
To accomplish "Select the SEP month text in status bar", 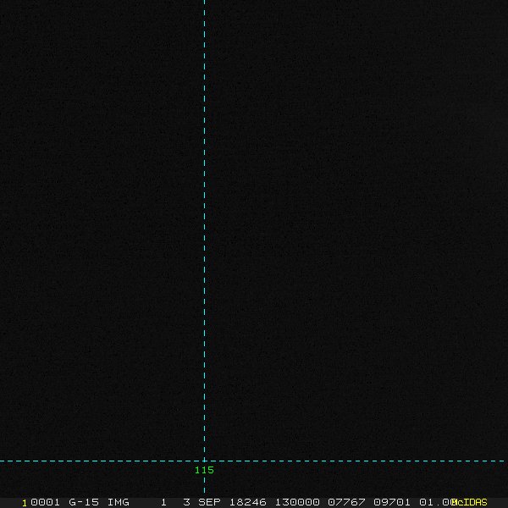I will (x=209, y=502).
